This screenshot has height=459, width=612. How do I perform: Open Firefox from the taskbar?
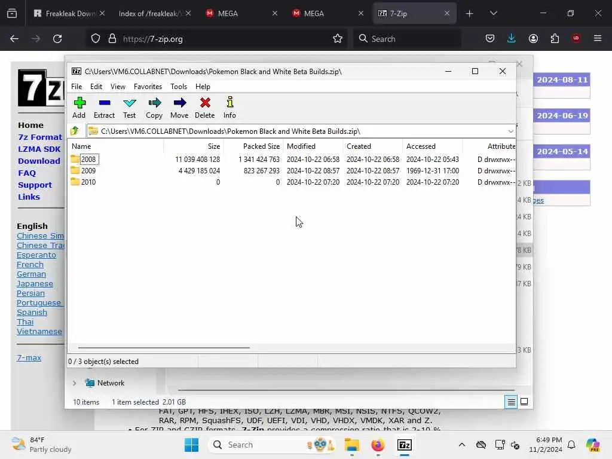click(x=378, y=445)
